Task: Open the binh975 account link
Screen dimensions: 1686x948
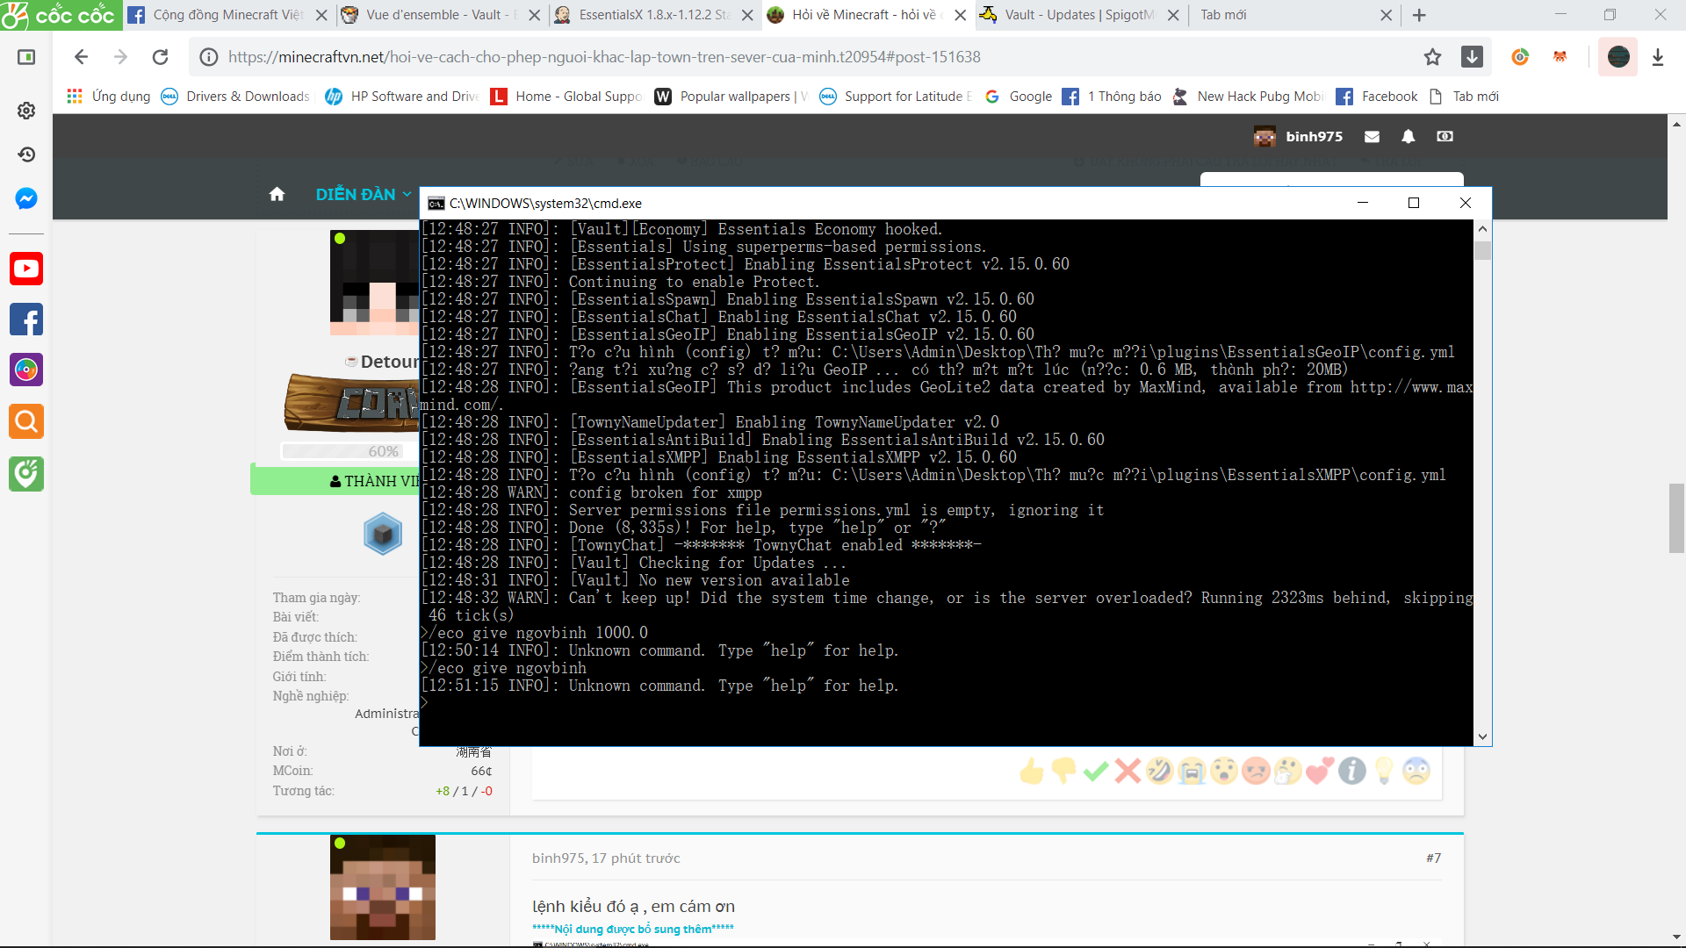Action: tap(1314, 136)
